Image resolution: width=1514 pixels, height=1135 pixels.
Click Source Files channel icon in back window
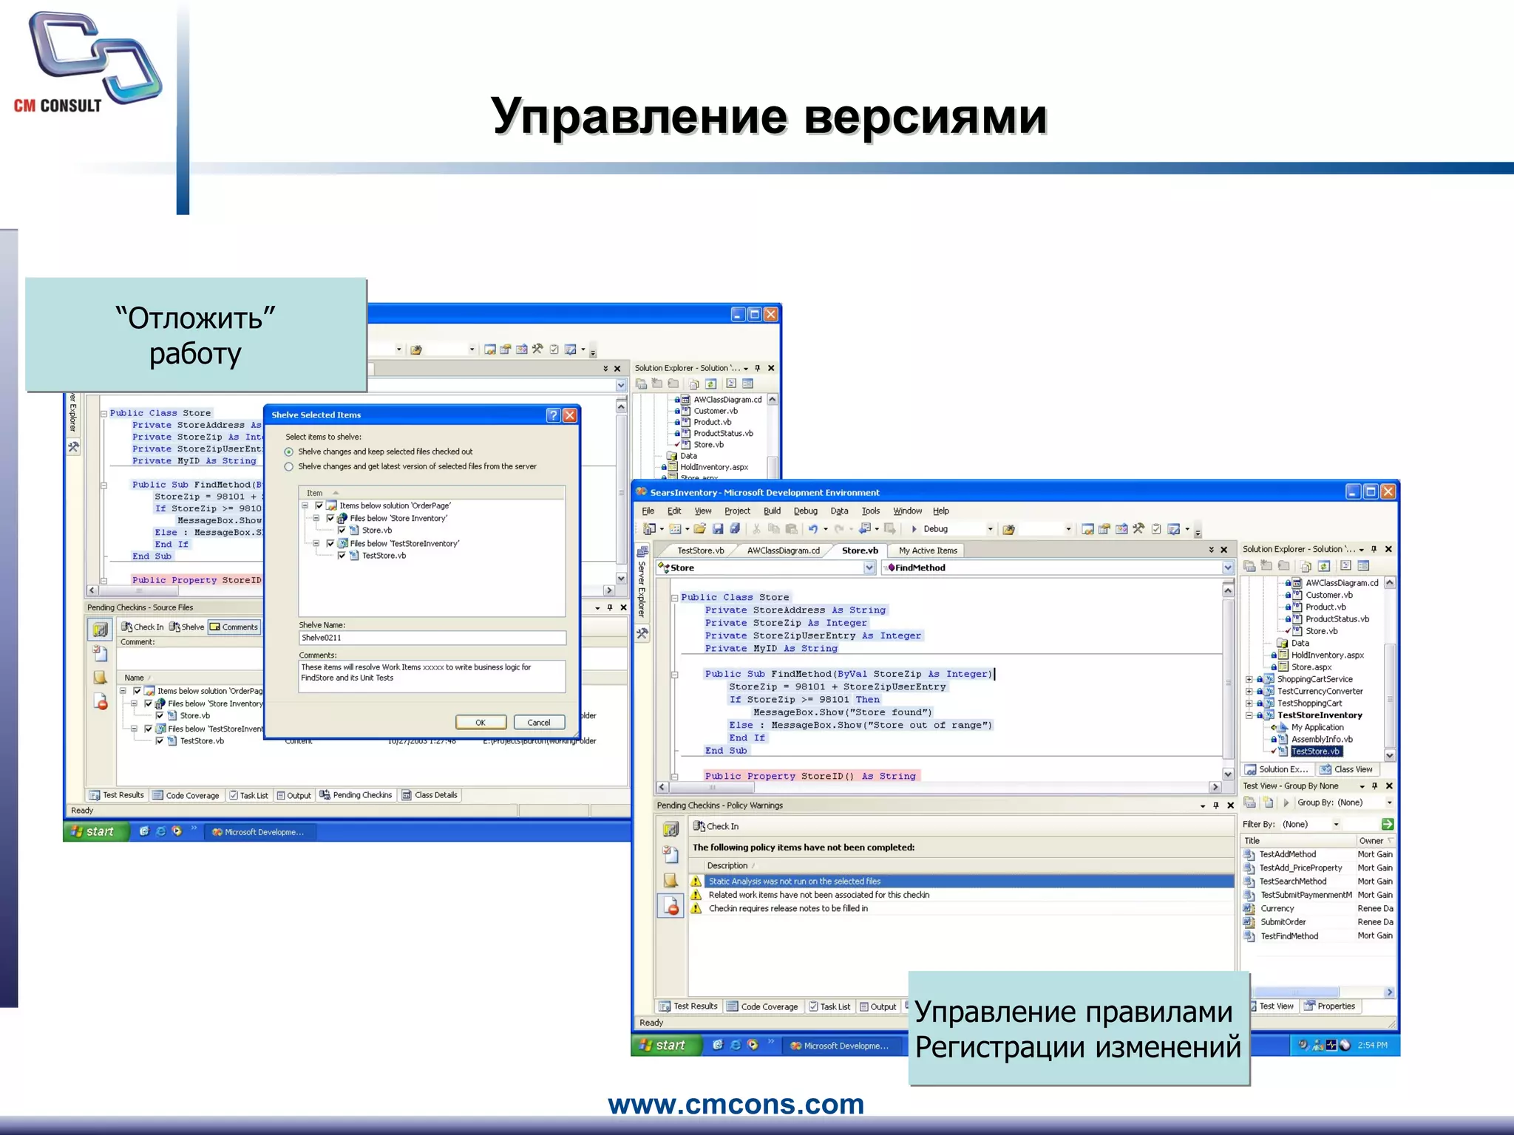point(100,630)
